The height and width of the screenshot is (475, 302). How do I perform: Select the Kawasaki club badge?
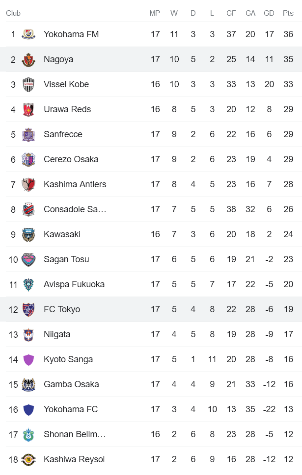tap(28, 234)
